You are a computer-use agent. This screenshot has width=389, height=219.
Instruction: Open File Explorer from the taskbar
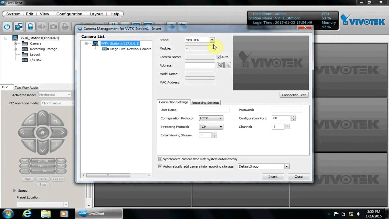tap(46, 214)
